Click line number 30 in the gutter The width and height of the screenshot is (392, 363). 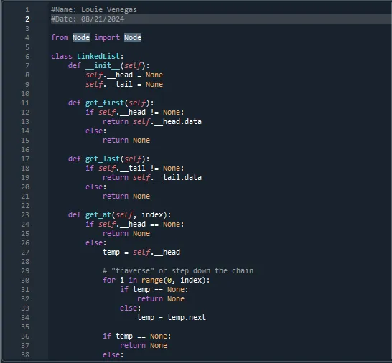click(25, 280)
